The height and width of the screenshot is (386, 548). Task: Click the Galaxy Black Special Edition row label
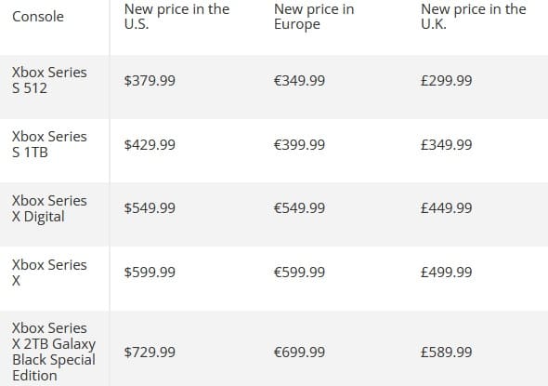[54, 352]
